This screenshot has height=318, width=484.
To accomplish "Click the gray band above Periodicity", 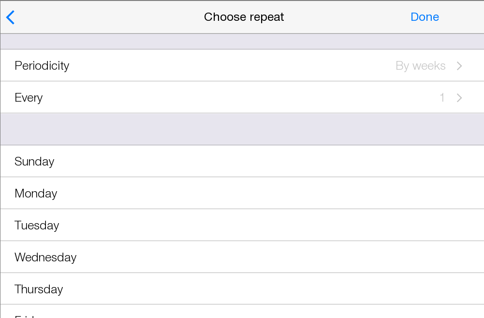I will click(x=242, y=42).
